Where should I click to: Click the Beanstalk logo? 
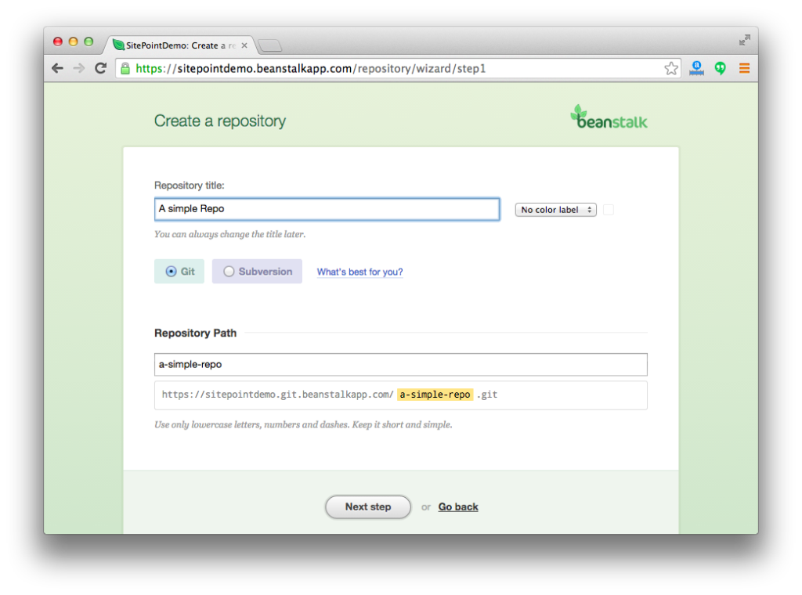[609, 117]
